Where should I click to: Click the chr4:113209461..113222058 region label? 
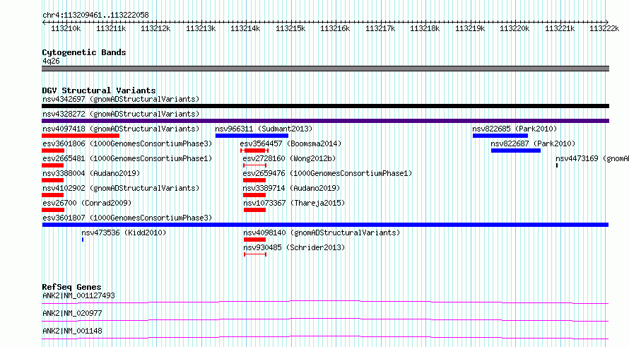click(95, 15)
